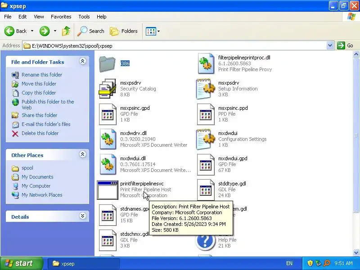Click the xpsep taskbar button
The width and height of the screenshot is (360, 270).
(x=84, y=264)
